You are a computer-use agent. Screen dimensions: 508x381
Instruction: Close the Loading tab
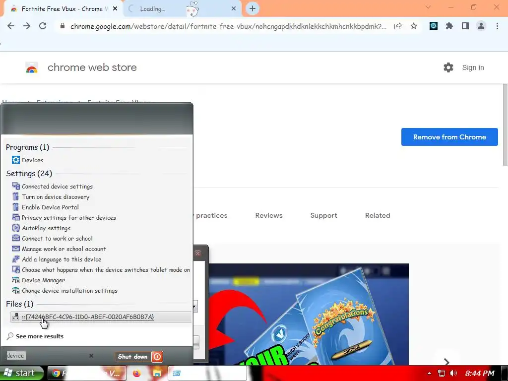(234, 9)
